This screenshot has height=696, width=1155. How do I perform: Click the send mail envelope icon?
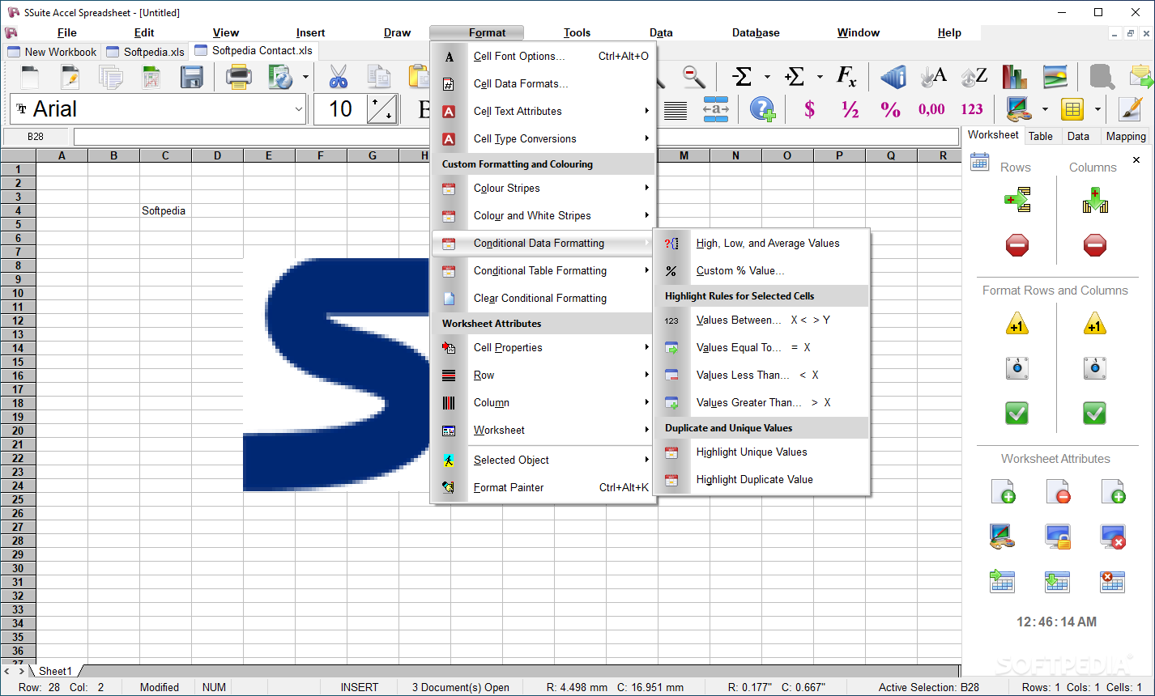[x=1141, y=77]
